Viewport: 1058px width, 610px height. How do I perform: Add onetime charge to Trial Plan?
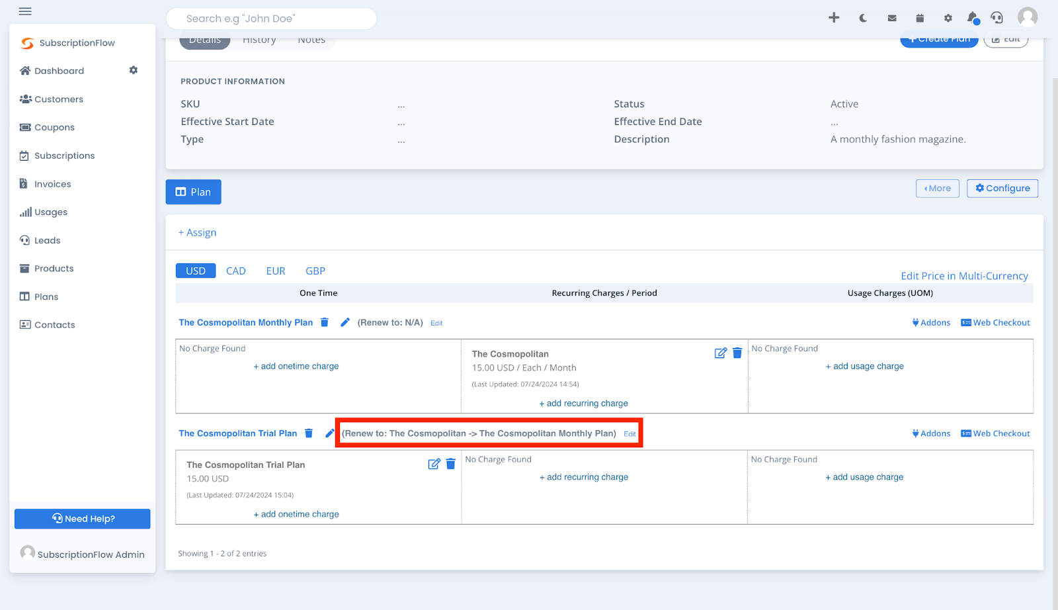pos(296,515)
